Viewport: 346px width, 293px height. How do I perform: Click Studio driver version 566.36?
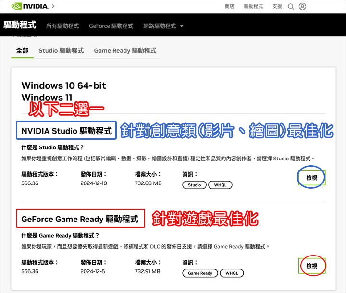tap(30, 183)
